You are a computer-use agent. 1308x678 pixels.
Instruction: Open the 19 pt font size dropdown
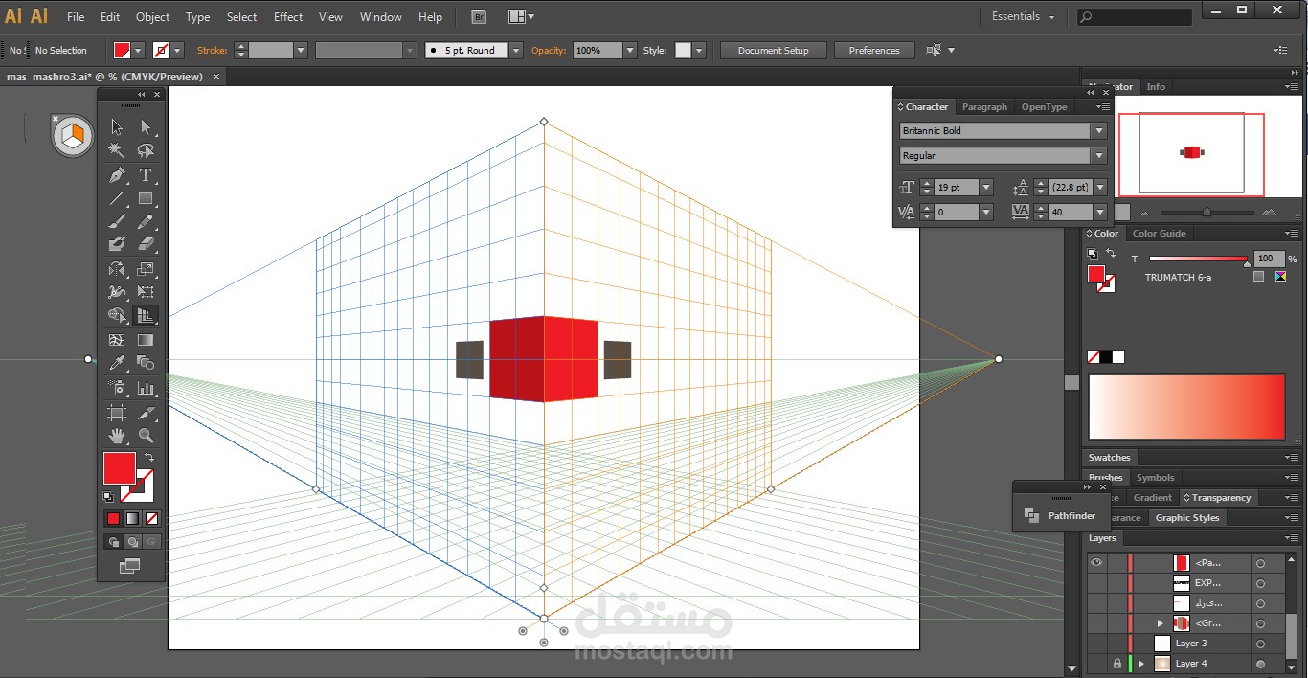986,188
